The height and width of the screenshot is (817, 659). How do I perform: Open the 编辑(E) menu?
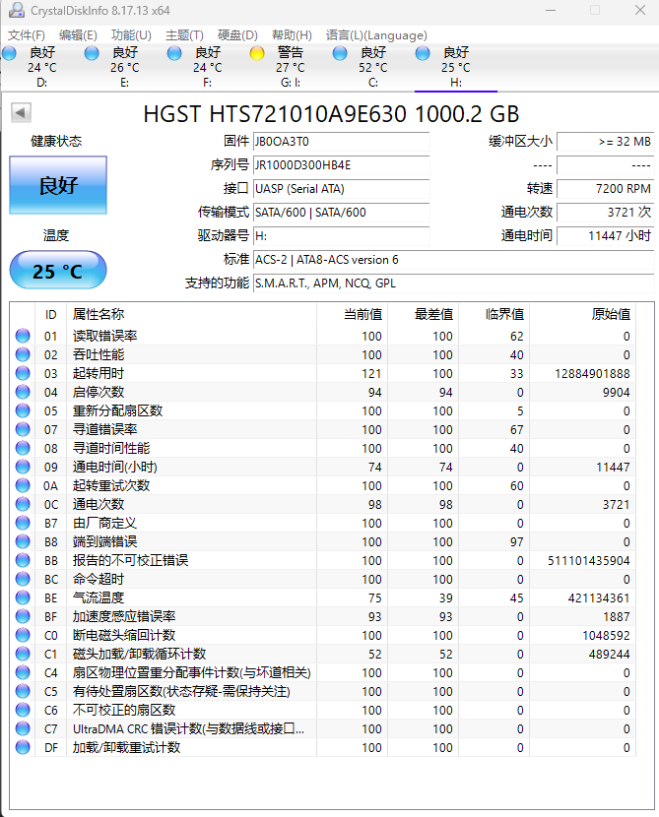coord(78,34)
